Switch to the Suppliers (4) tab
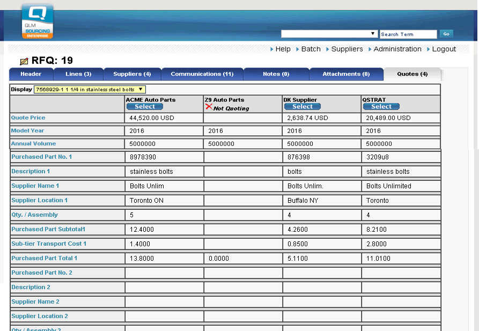Viewport: 479px width, 331px height. pos(132,74)
